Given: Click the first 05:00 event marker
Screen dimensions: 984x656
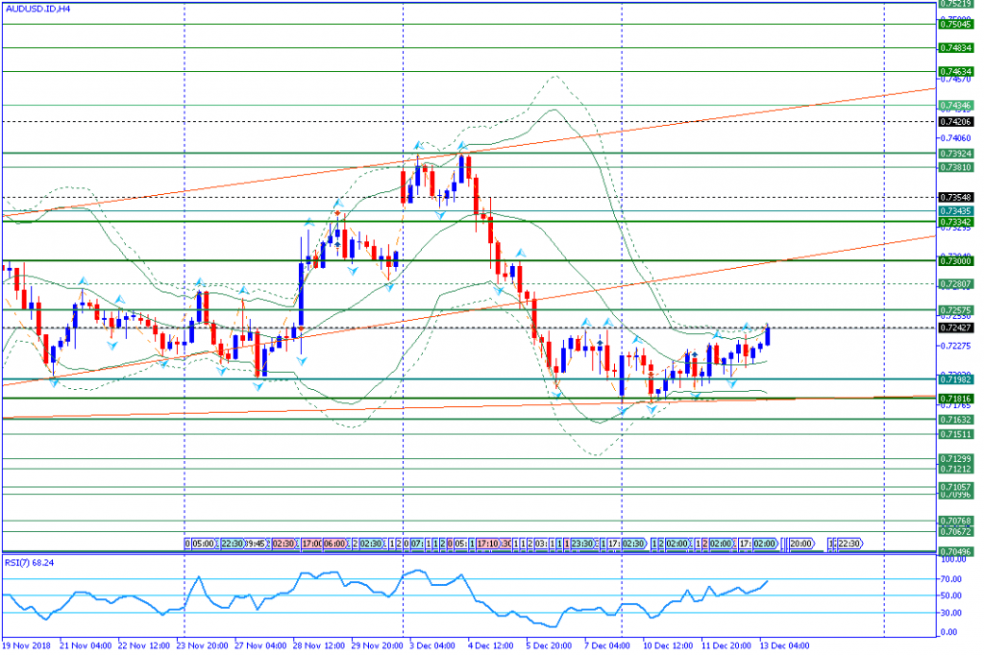Looking at the screenshot, I should click(202, 544).
